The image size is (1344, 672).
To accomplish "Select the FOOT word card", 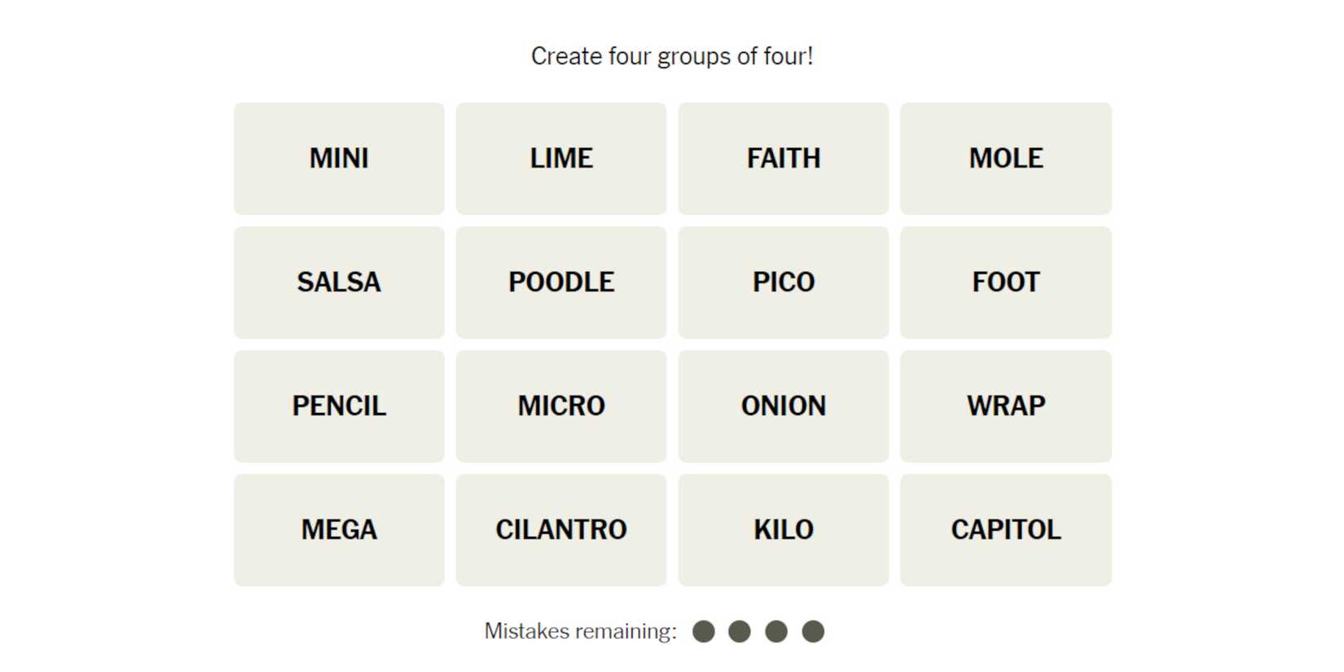I will coord(1006,282).
